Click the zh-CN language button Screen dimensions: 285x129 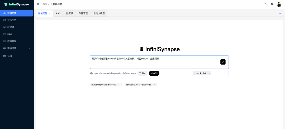(x=154, y=73)
